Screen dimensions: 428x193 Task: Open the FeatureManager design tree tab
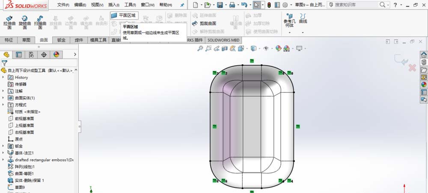pyautogui.click(x=6, y=55)
